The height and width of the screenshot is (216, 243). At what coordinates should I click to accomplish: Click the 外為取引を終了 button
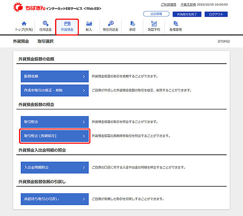tap(187, 14)
